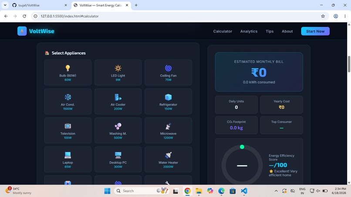This screenshot has width=351, height=197.
Task: Open weather widget showing 34°C
Action: (x=18, y=191)
